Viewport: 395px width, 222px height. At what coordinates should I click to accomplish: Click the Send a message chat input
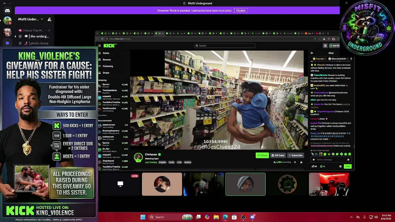(x=331, y=160)
